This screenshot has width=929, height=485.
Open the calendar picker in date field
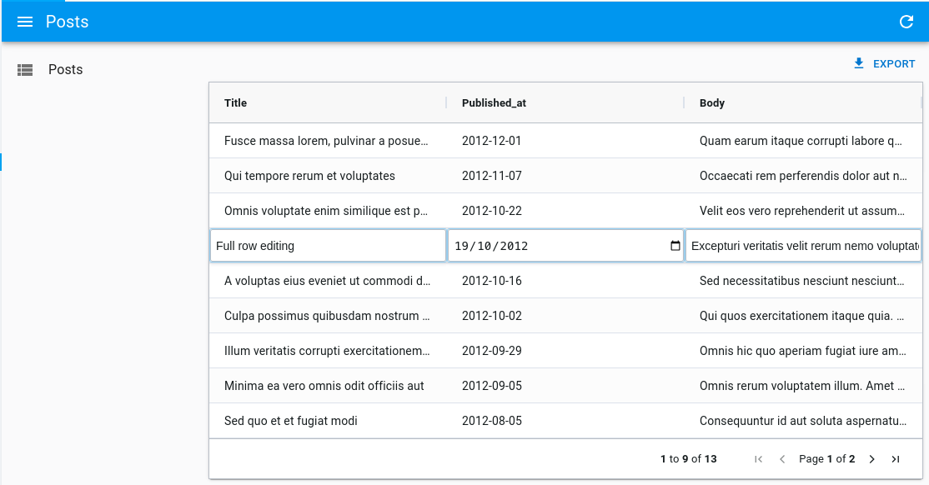point(675,246)
